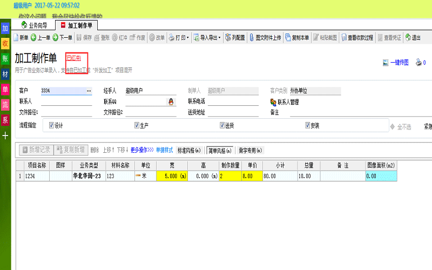Select the 标准风格 style tab

[189, 150]
